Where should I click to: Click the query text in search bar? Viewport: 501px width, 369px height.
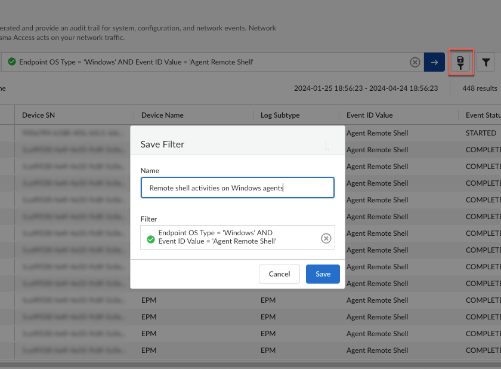[137, 62]
